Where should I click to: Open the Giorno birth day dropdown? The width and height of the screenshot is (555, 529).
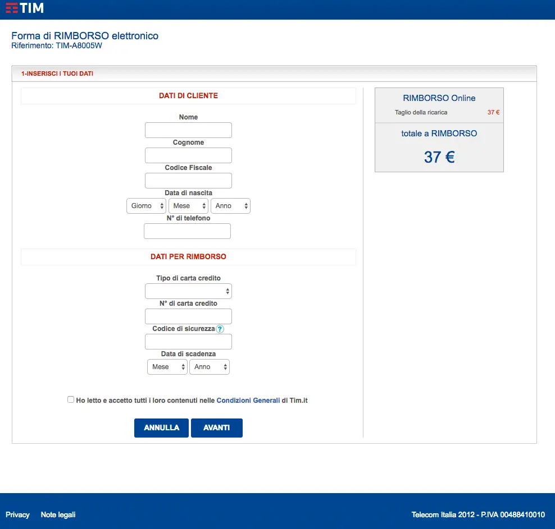click(146, 206)
